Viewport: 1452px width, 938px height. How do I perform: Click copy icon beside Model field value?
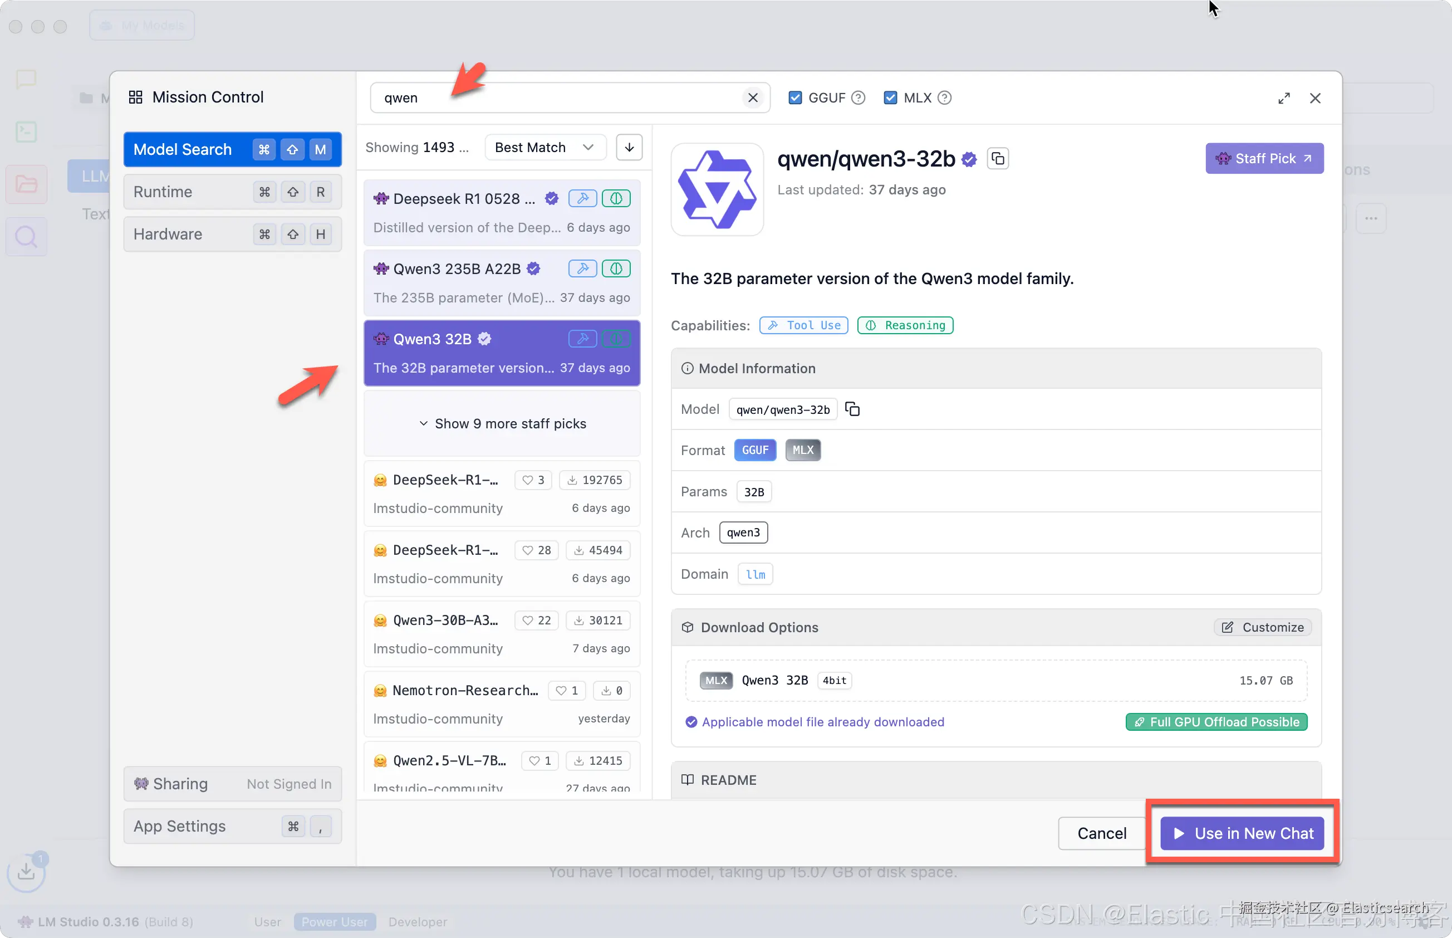[x=852, y=409]
